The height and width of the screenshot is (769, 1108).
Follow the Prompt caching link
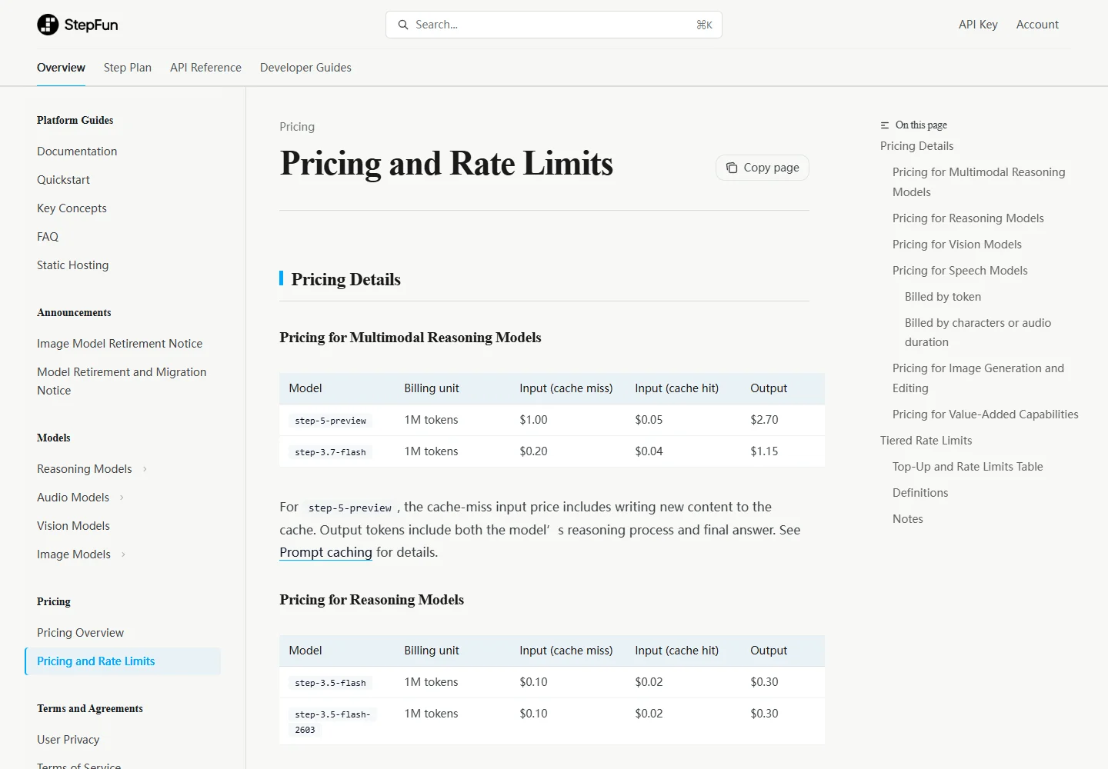point(325,552)
